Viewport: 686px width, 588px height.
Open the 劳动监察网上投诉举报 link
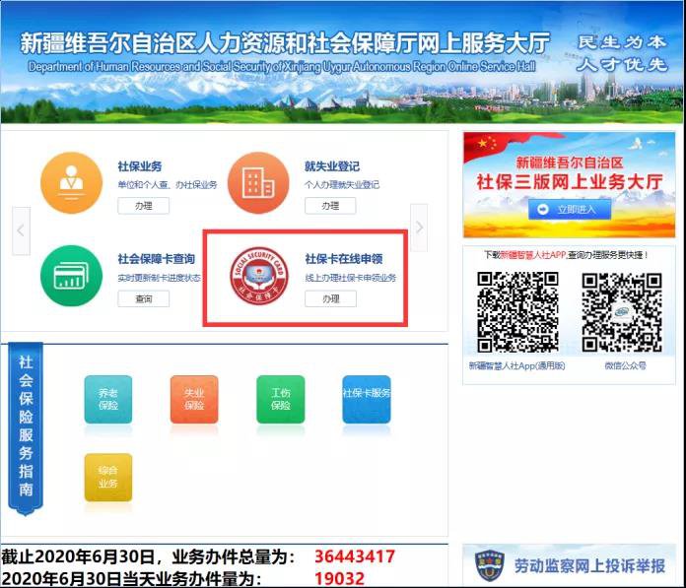click(589, 567)
